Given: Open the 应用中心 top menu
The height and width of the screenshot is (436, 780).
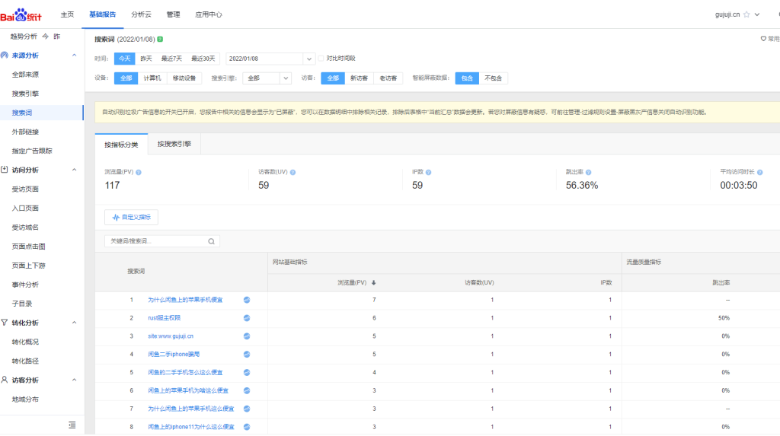Looking at the screenshot, I should (x=209, y=14).
